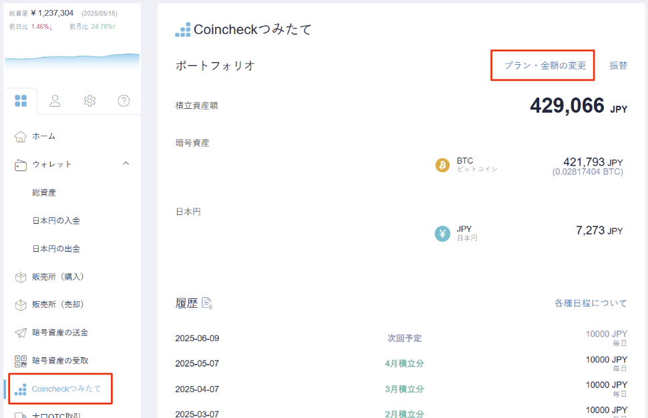648x418 pixels.
Task: Select 日本円の入金 in the sidebar
Action: [56, 220]
